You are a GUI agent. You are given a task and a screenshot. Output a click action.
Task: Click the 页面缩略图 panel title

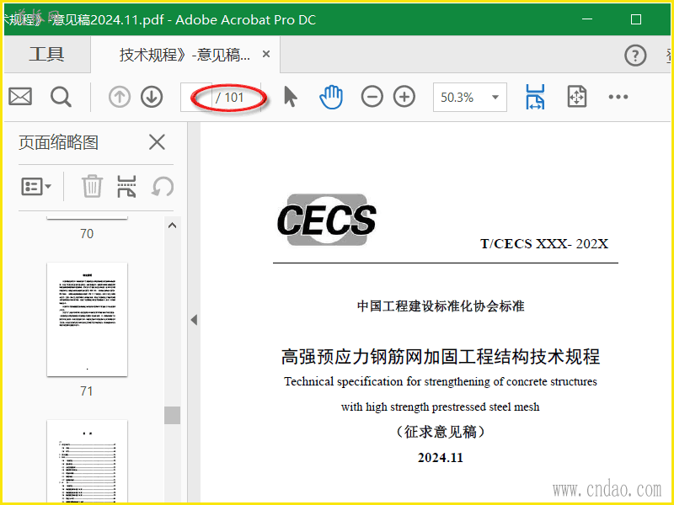58,142
